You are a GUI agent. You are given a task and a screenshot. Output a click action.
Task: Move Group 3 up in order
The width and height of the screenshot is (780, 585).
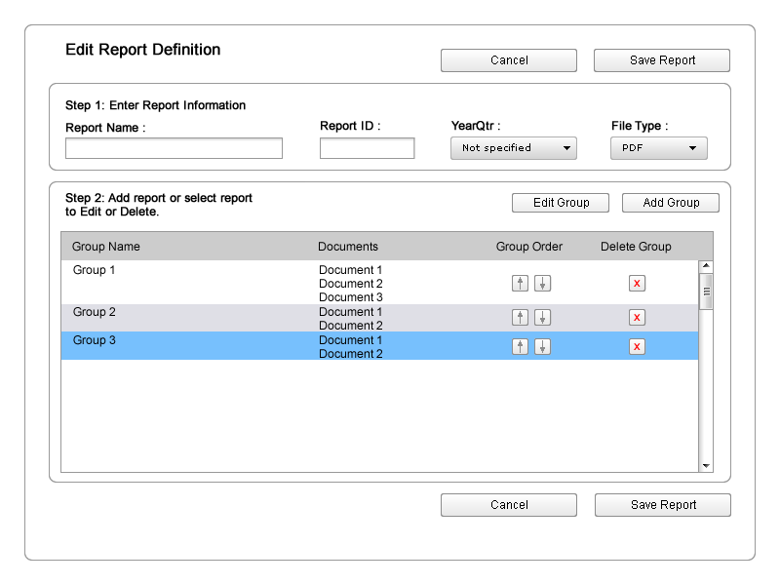521,347
